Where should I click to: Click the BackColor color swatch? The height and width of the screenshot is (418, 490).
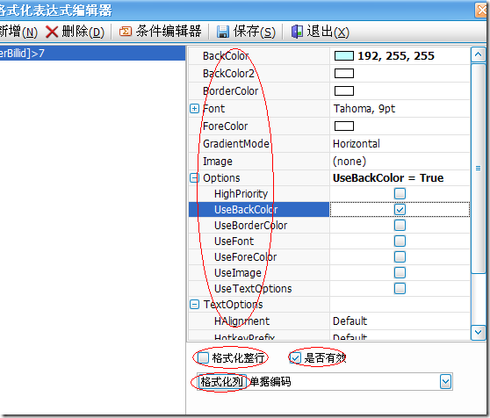[x=344, y=56]
